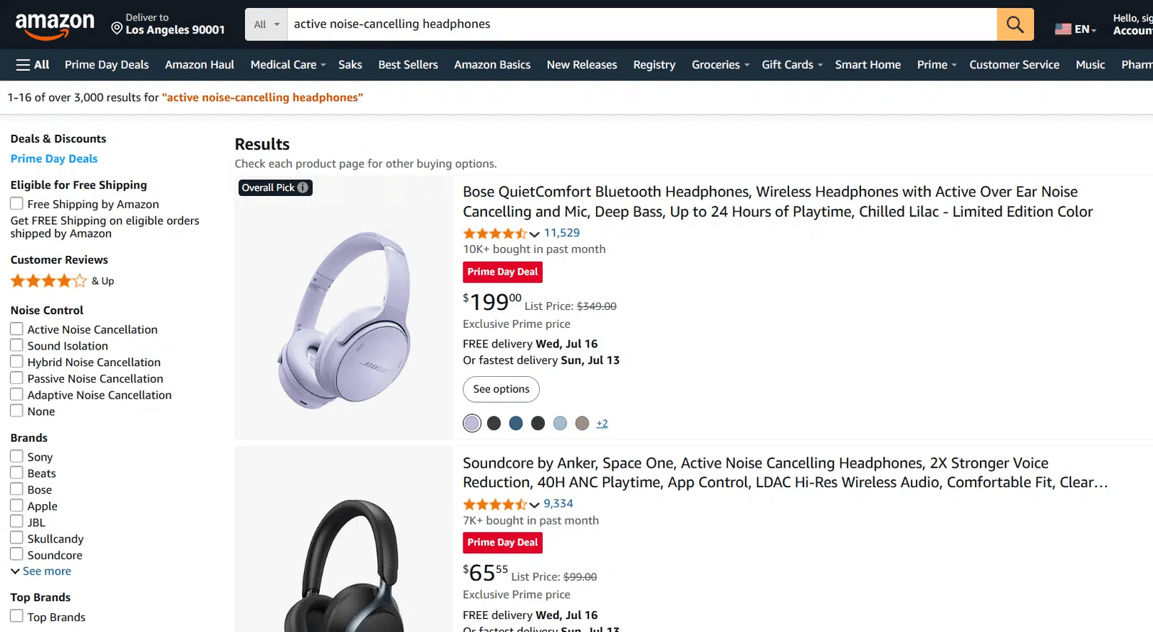1153x632 pixels.
Task: Open Bose headphones star rating popover
Action: pos(534,233)
